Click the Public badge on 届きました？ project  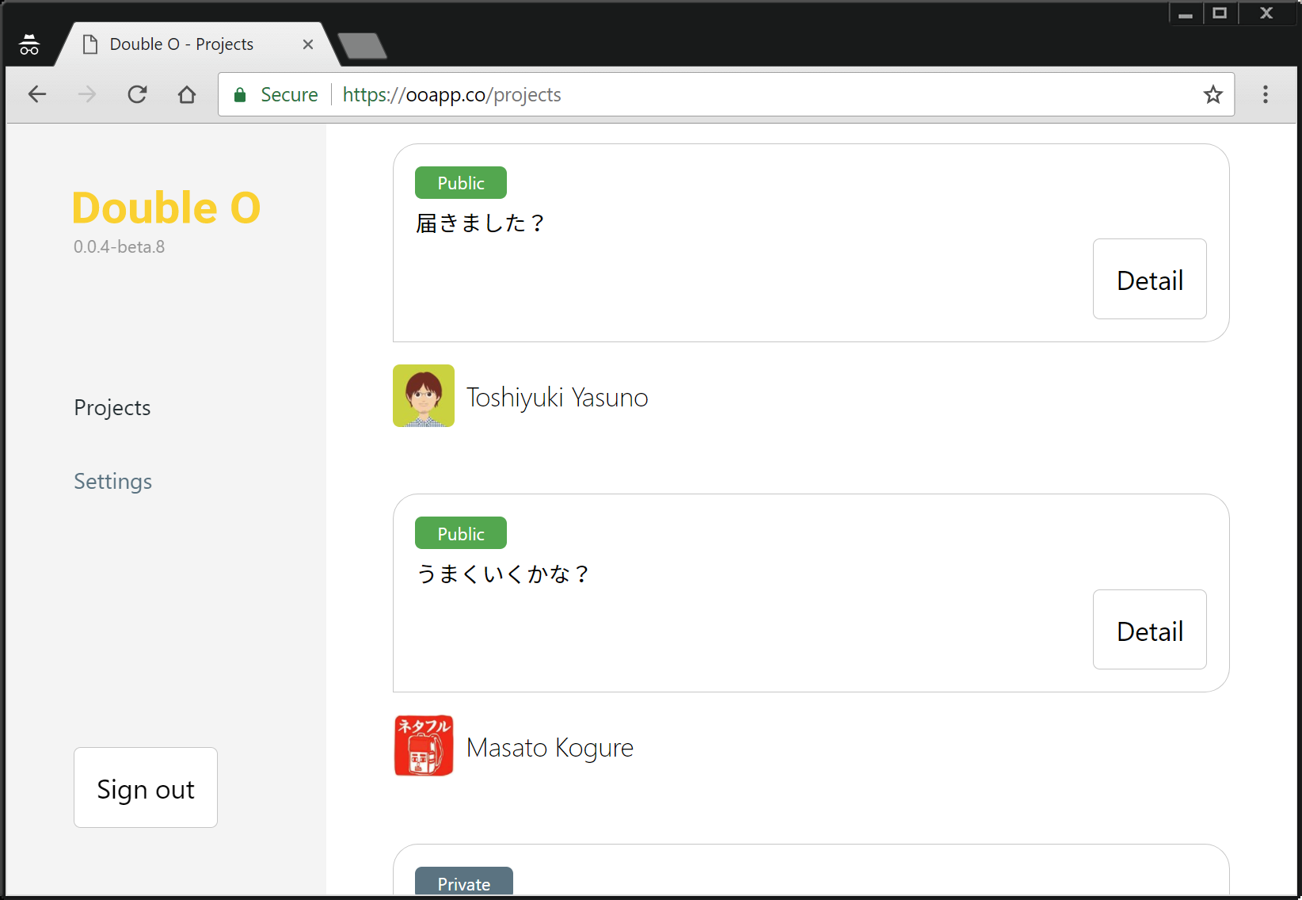tap(461, 183)
